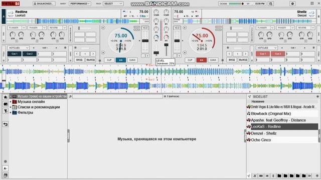Viewport: 321px width, 180px height.
Task: Click the user account login button
Action: tap(44, 3)
